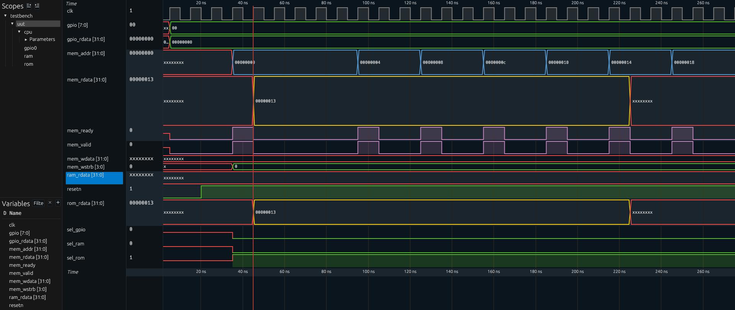Click the variable filter input field
735x310 pixels.
(38, 203)
